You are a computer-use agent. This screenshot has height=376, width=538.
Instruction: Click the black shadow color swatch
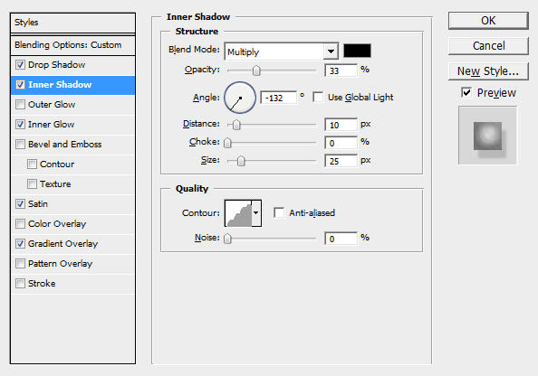click(357, 51)
